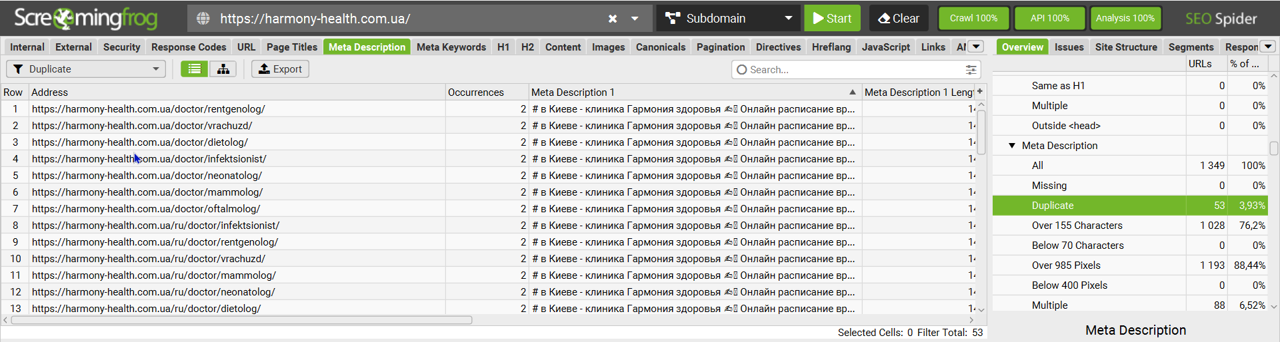
Task: Switch to tree view icon
Action: tap(223, 69)
